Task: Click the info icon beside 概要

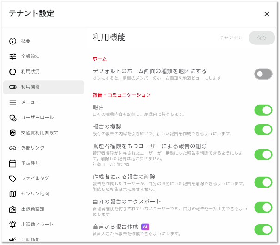Action: (x=12, y=41)
